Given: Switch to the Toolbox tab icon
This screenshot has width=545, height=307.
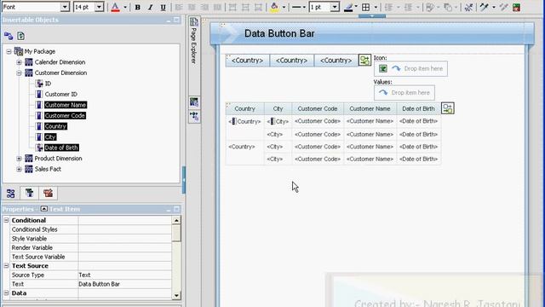Looking at the screenshot, I should pyautogui.click(x=48, y=194).
